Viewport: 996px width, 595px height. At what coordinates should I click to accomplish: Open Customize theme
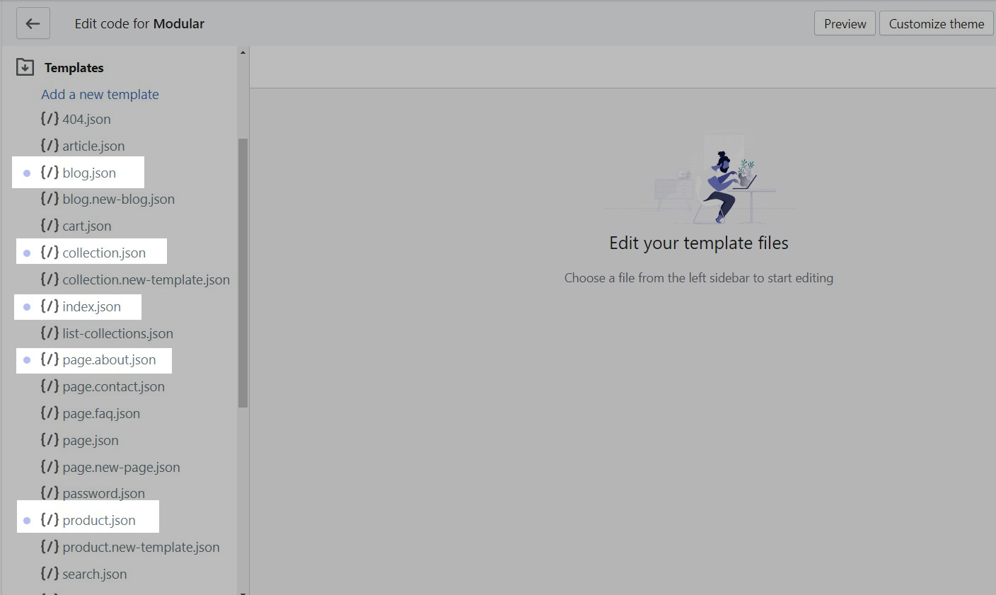(936, 23)
